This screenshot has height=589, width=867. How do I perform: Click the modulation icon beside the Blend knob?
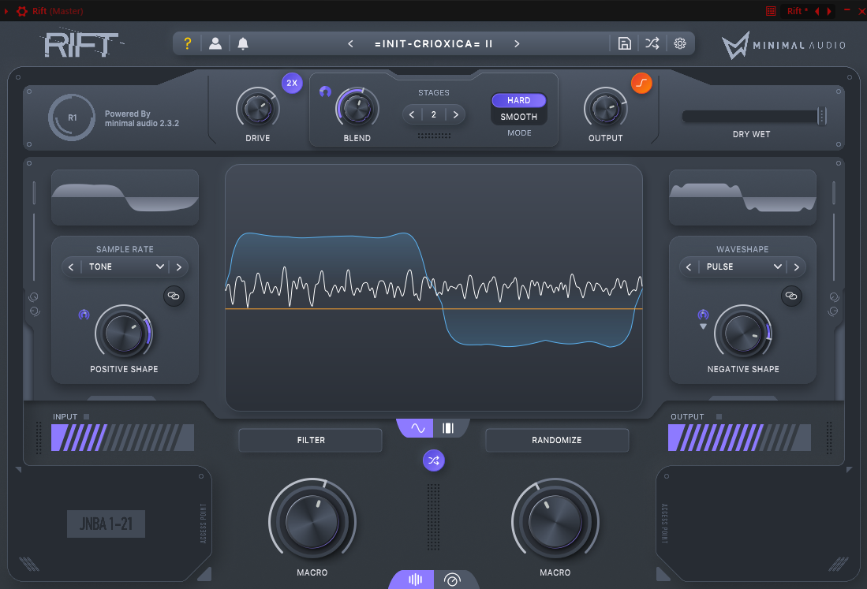coord(325,91)
